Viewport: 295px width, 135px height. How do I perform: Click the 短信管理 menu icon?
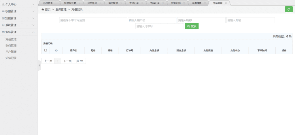[3, 18]
